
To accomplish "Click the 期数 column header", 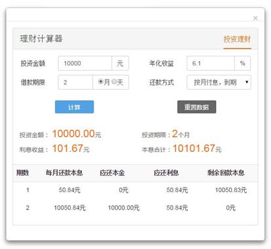I will (x=23, y=173).
